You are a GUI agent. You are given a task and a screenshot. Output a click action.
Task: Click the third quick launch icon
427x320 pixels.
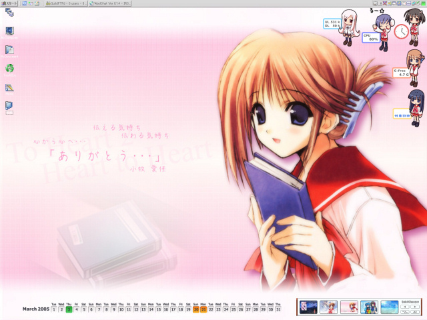tap(37, 3)
